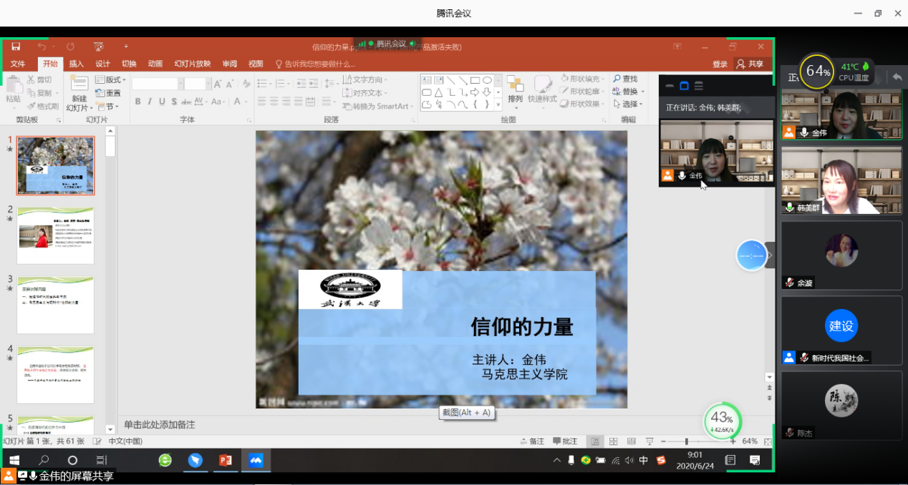Toggle Bold formatting in the font group
Viewport: 908px width, 485px height.
(x=137, y=102)
